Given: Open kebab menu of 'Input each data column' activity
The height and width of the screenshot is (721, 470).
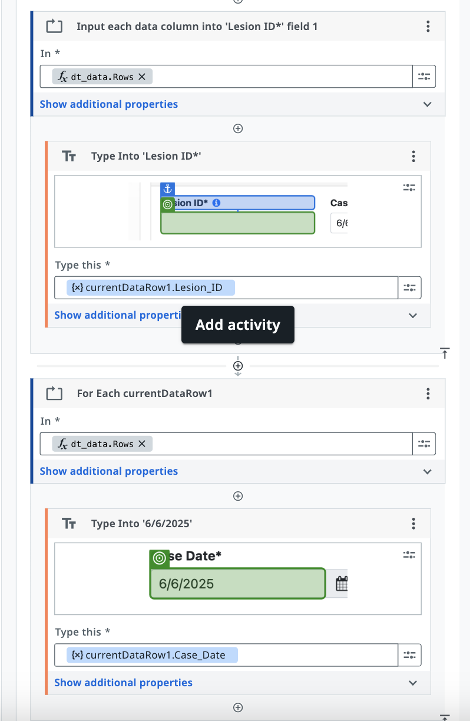Looking at the screenshot, I should point(428,26).
